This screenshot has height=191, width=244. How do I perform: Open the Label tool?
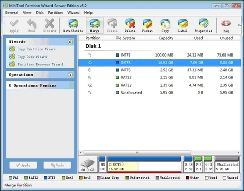182,25
